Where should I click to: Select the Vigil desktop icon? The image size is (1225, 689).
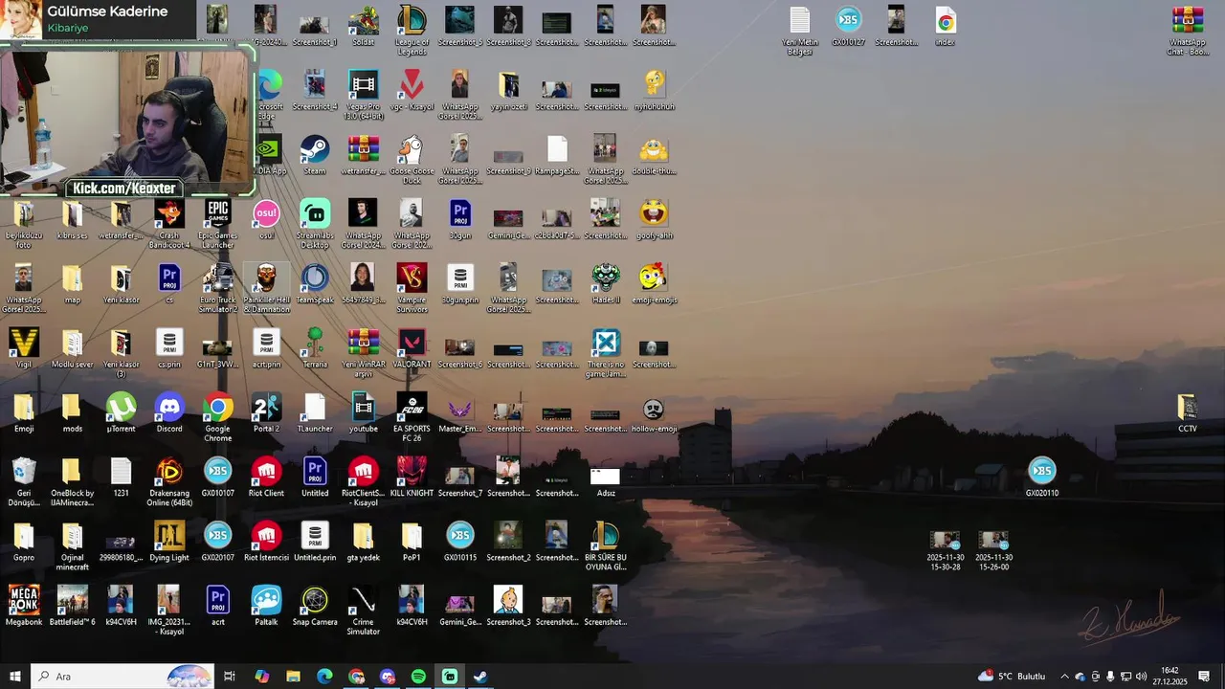tap(24, 348)
